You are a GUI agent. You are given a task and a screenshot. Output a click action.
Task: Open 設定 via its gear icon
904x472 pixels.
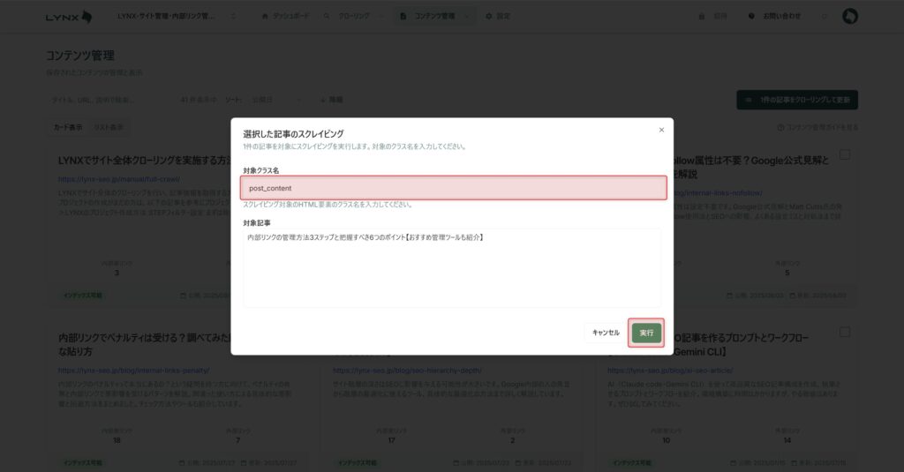click(489, 16)
